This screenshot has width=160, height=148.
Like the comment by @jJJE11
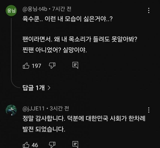[x=26, y=145]
